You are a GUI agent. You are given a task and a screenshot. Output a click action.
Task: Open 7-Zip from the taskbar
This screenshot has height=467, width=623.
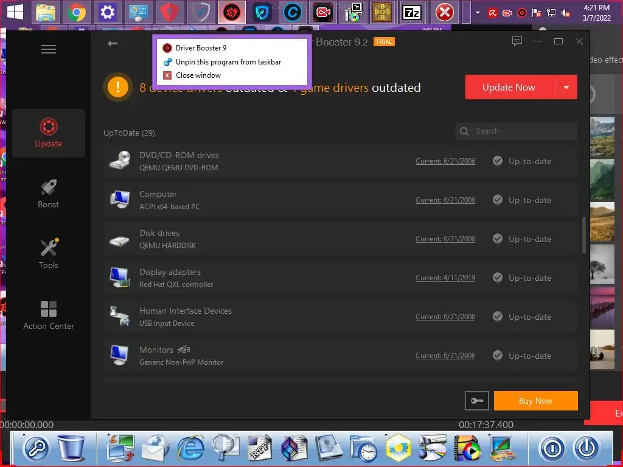click(411, 13)
